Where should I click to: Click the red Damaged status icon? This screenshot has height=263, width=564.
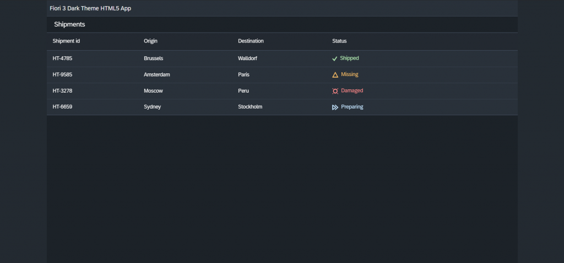(335, 91)
